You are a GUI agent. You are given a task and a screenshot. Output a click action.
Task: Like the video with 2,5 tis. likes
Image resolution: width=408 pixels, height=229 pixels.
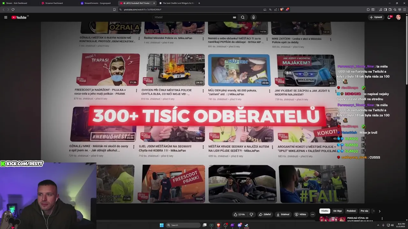[x=239, y=214]
